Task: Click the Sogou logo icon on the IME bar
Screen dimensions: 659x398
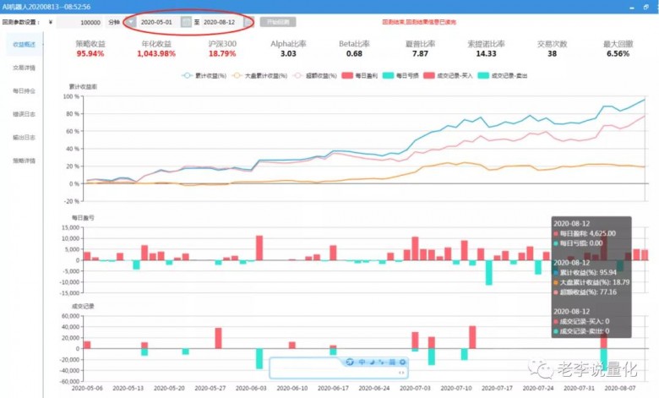Action: tap(350, 362)
